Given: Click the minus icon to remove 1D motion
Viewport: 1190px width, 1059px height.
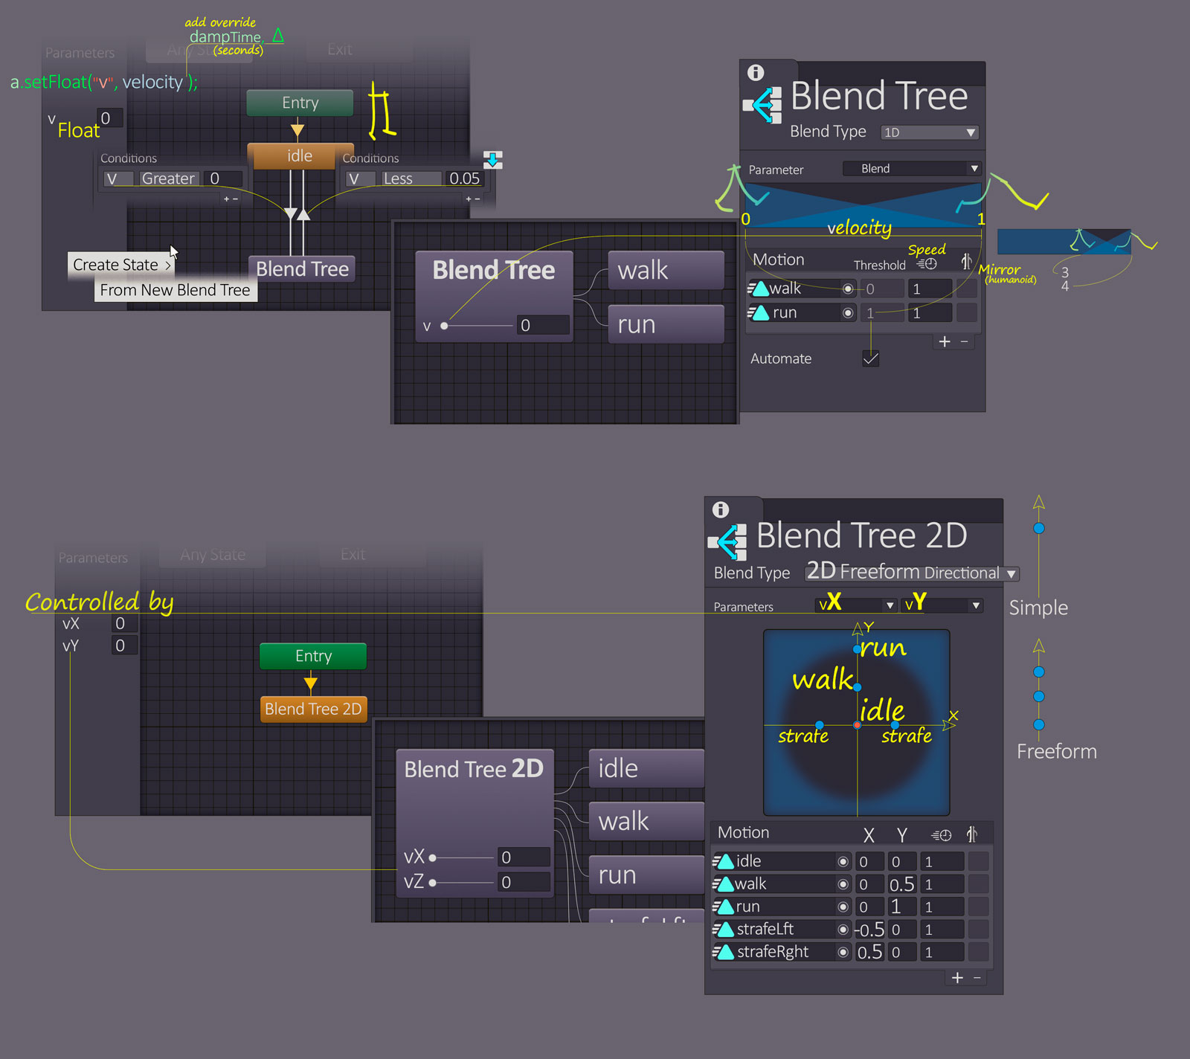Looking at the screenshot, I should point(965,341).
